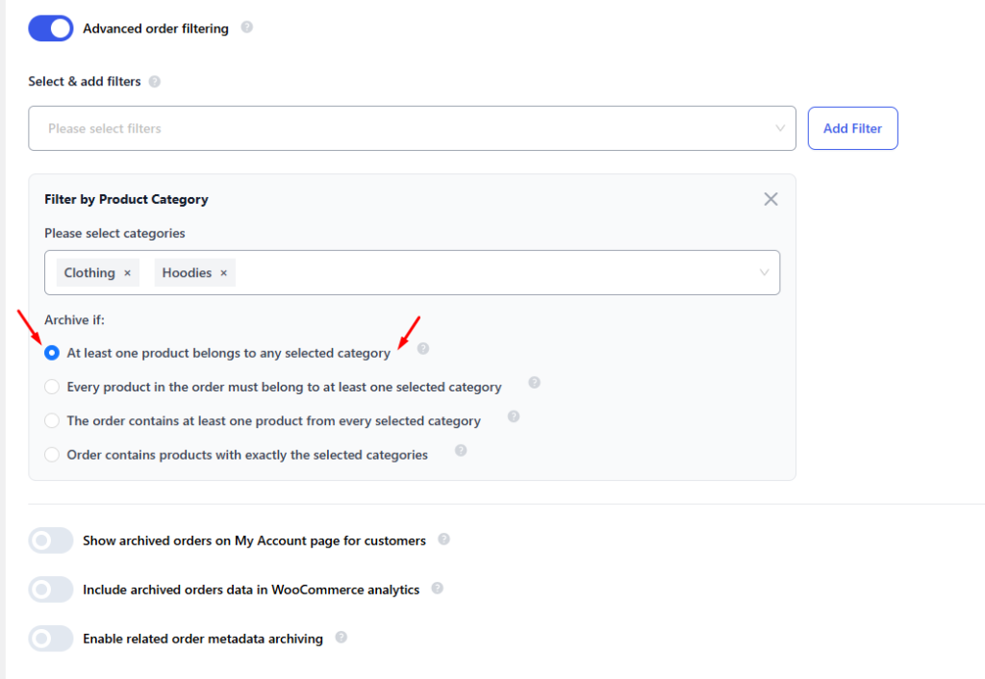Open help for WooCommerce analytics setting

(438, 588)
